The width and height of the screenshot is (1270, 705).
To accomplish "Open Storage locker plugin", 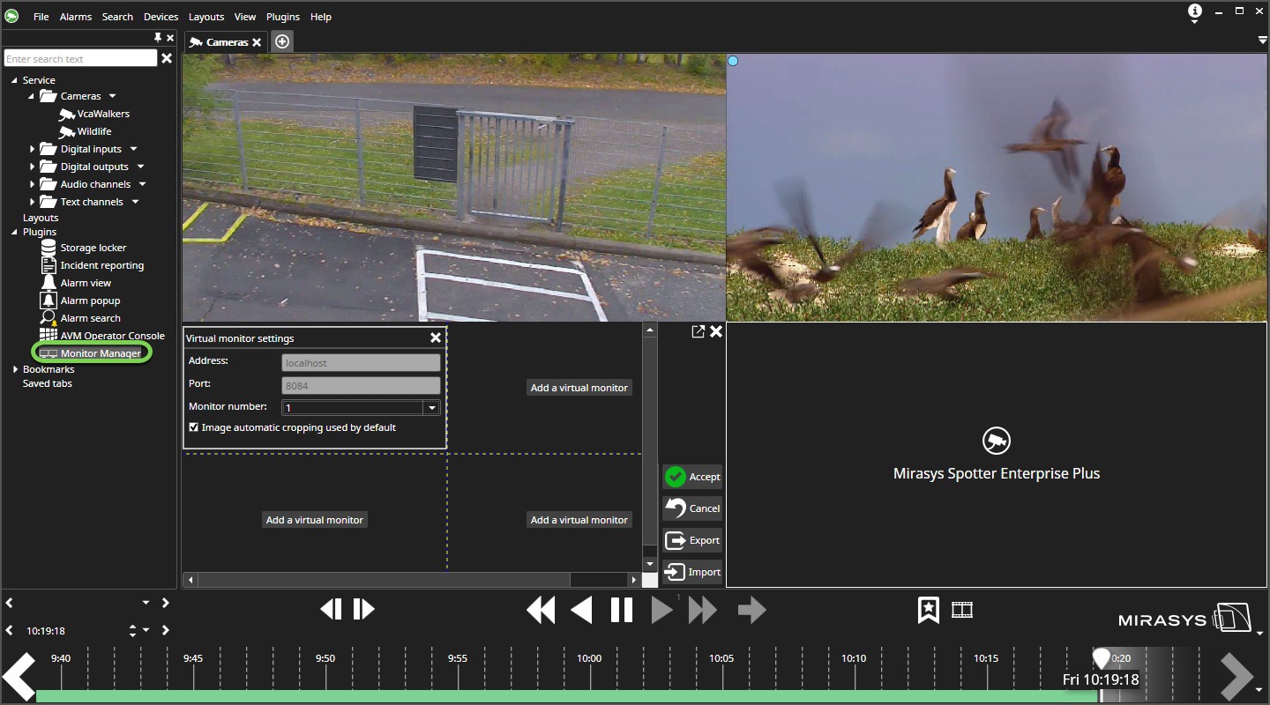I will pos(93,248).
